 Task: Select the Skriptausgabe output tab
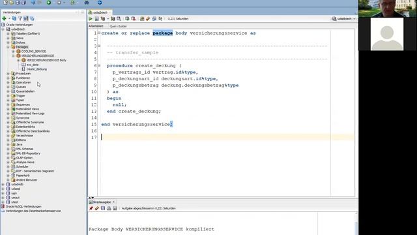tap(102, 202)
